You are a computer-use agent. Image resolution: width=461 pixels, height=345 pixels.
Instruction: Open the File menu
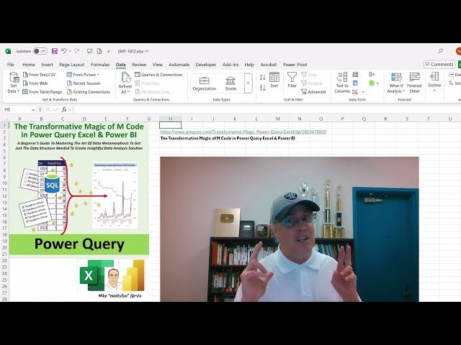11,65
